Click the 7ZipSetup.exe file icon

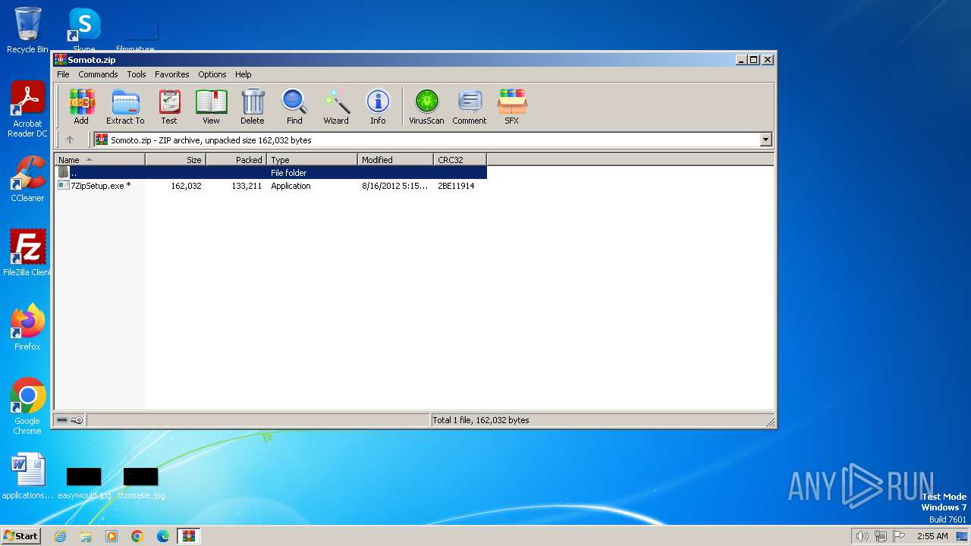click(x=64, y=185)
